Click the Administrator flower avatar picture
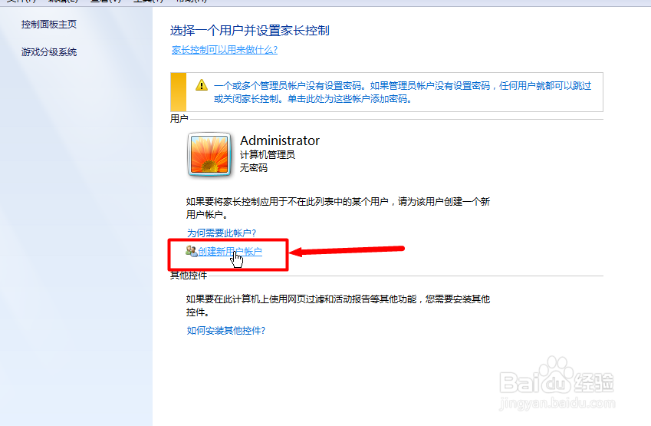Image resolution: width=651 pixels, height=426 pixels. [209, 154]
